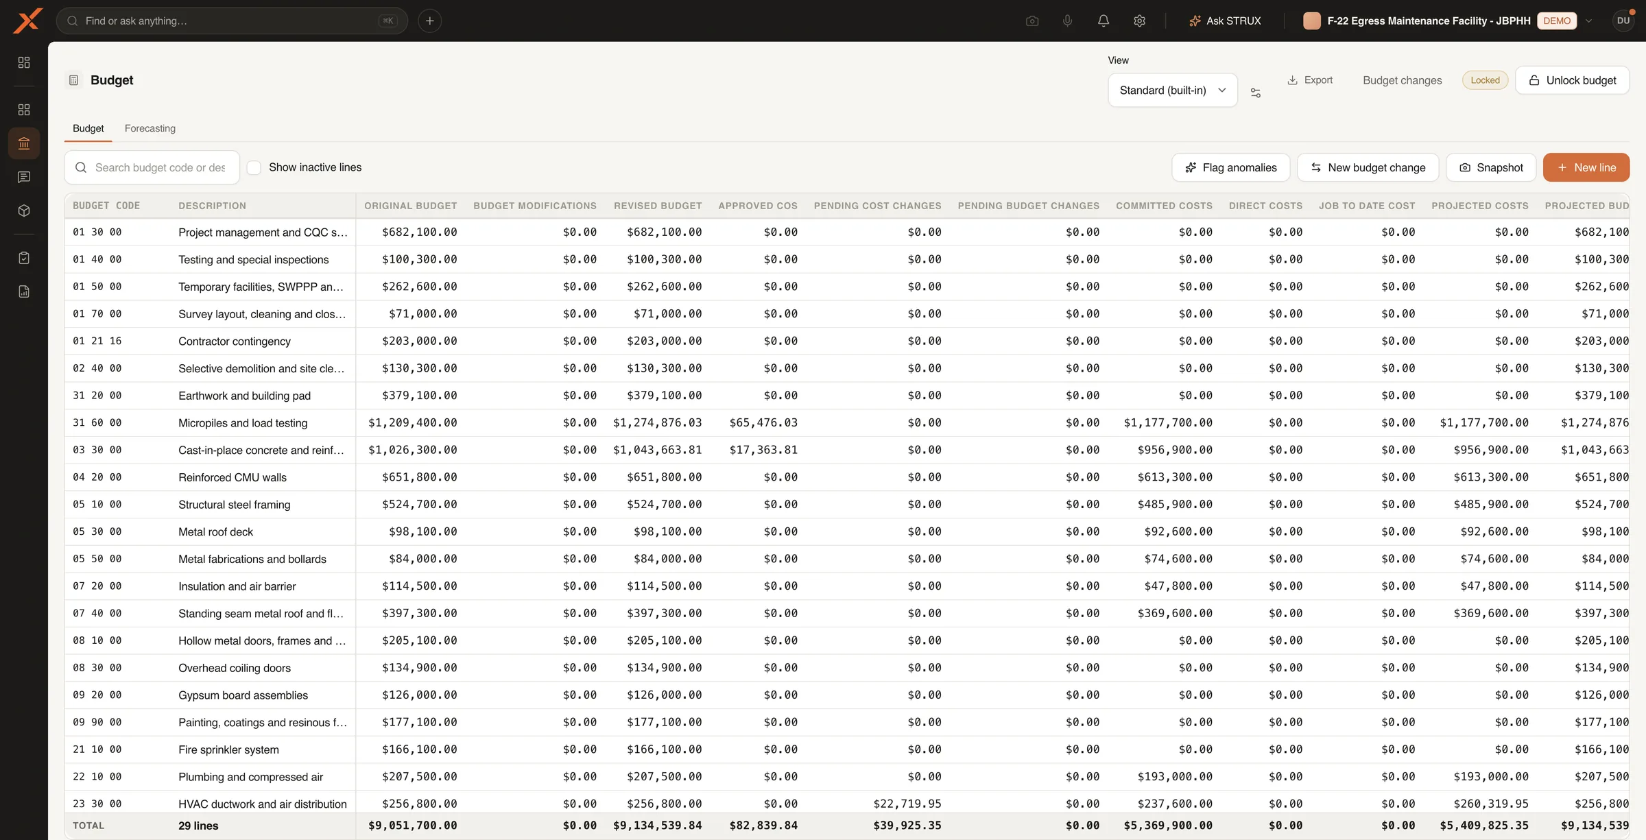This screenshot has width=1646, height=840.
Task: Open the settings gear icon
Action: coord(1139,21)
